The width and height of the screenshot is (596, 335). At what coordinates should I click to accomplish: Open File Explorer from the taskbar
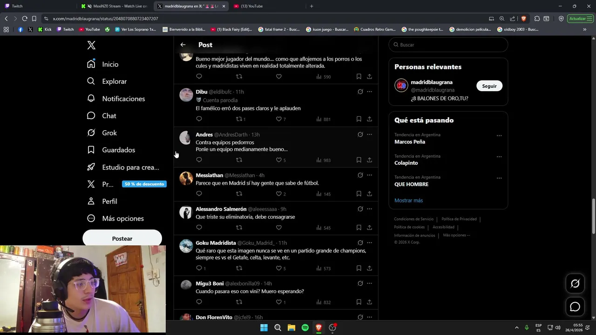click(x=291, y=328)
